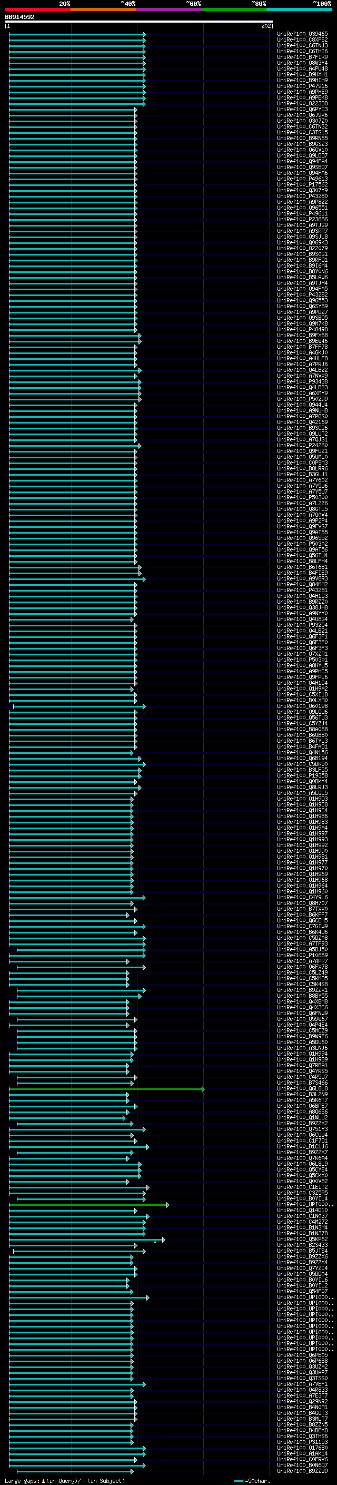This screenshot has width=337, height=1485.
Task: Select hit UniRef100_C6TNJ3
Action: point(302,45)
